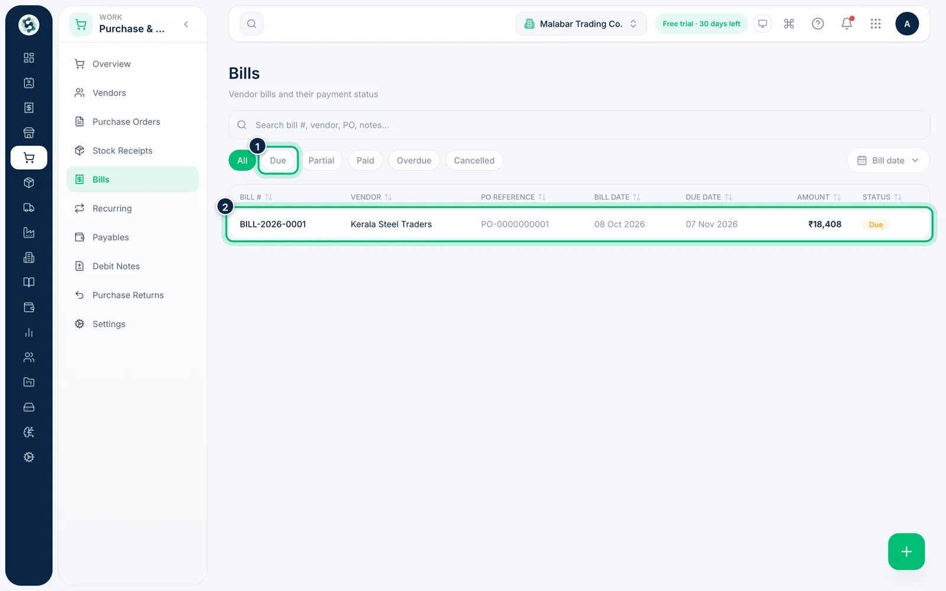Focus the bill search field

[x=579, y=125]
